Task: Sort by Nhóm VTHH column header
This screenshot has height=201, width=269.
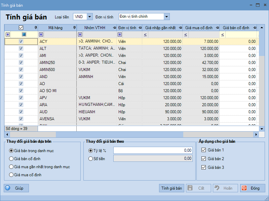Action: pos(95,28)
